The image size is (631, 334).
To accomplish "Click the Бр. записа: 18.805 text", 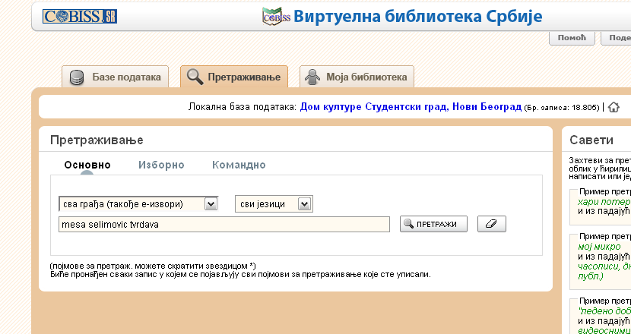I will click(562, 108).
